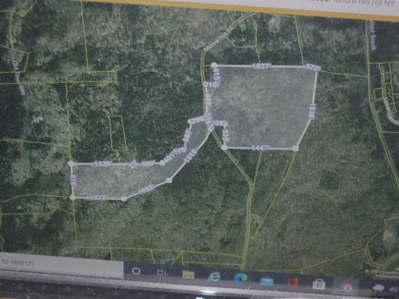Image resolution: width=399 pixels, height=299 pixels.
Task: Open the Mail app icon
Action: click(x=266, y=280)
